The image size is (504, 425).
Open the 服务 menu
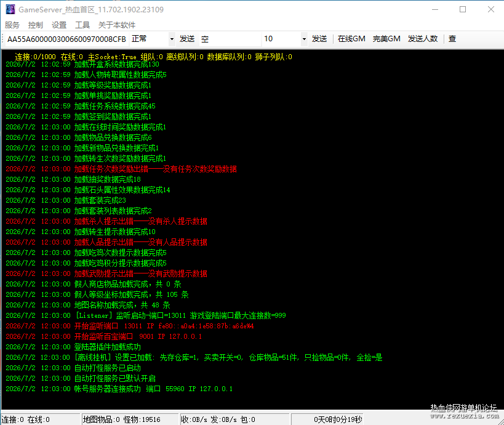[x=12, y=25]
